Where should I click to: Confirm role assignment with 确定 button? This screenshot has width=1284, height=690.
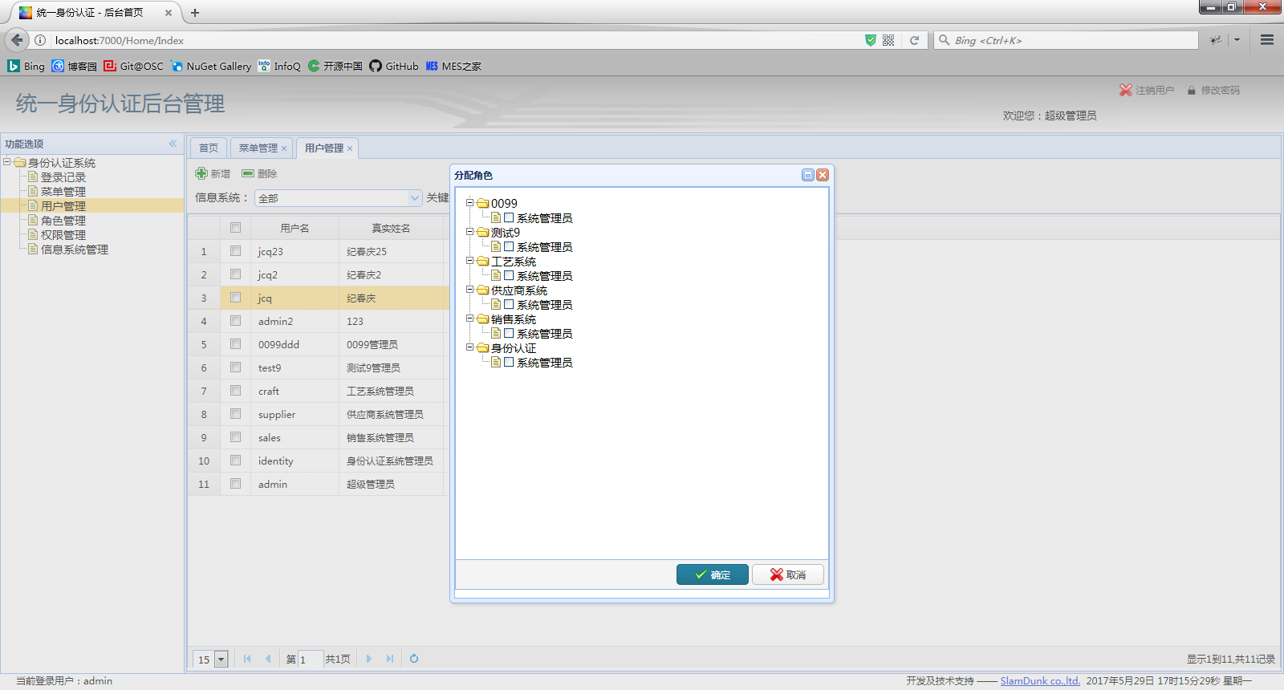coord(713,574)
